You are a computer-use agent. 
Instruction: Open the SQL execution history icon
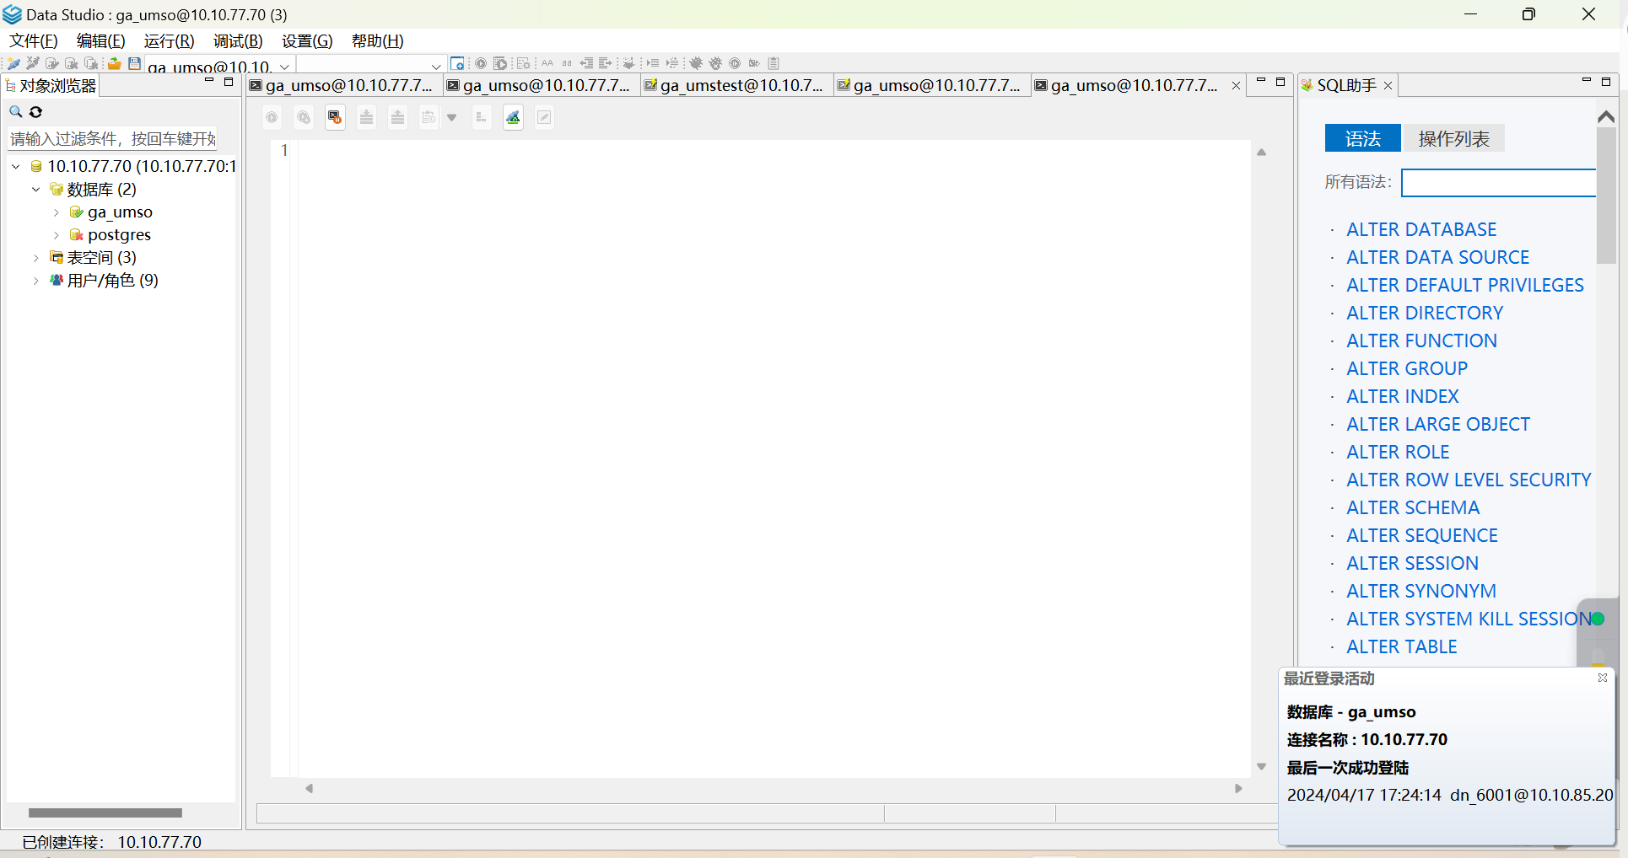tap(335, 117)
